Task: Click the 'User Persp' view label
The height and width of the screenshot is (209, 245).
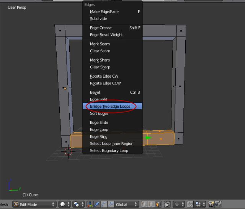Action: (x=17, y=8)
